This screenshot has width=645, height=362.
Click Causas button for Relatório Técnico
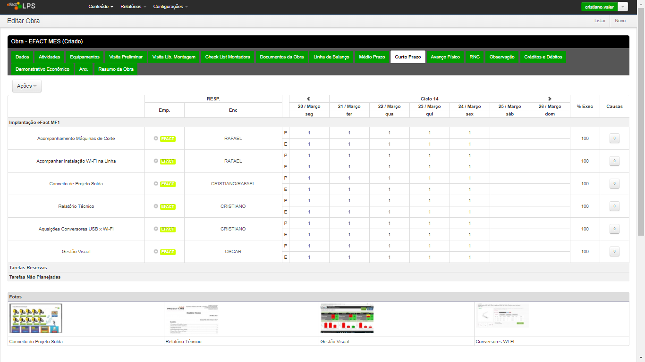coord(614,206)
